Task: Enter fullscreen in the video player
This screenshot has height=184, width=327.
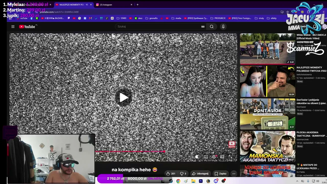Action: click(230, 157)
